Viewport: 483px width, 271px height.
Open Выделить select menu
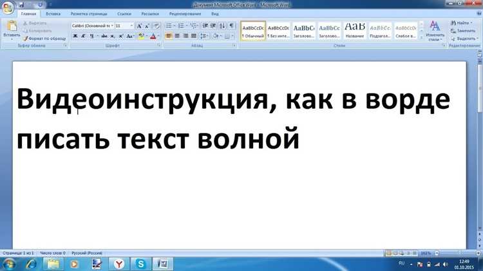tap(464, 39)
